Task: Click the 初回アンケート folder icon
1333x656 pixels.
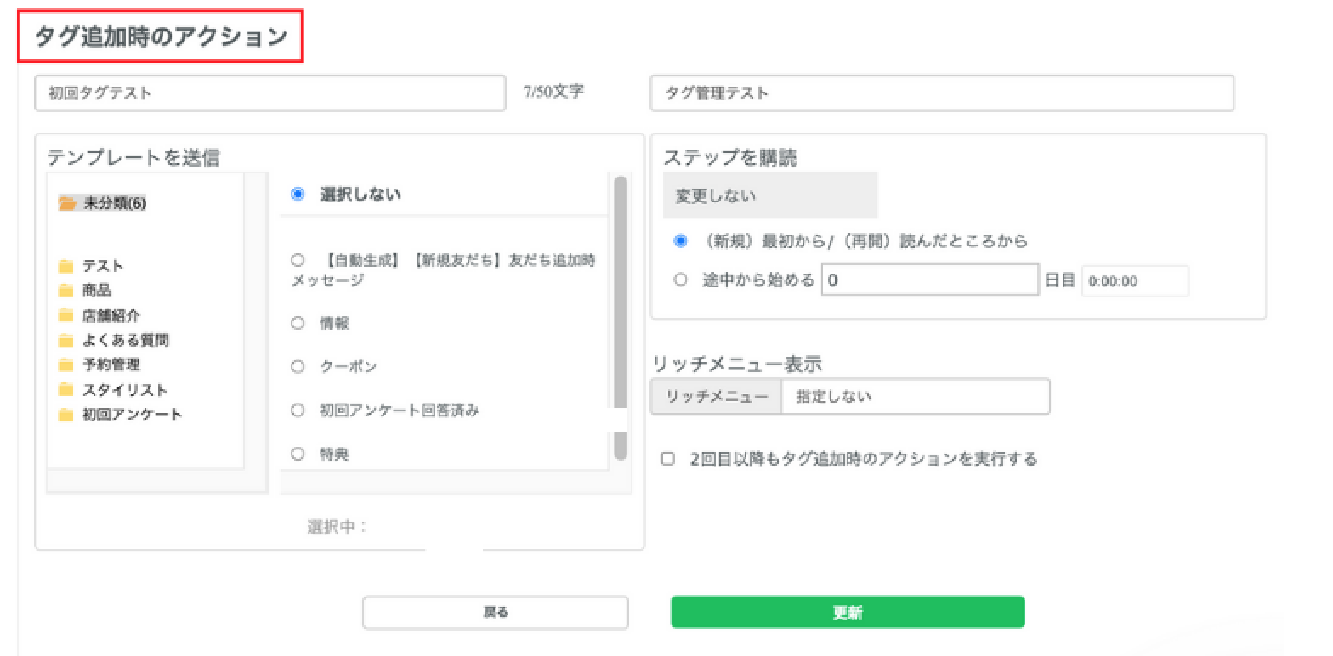Action: tap(65, 415)
